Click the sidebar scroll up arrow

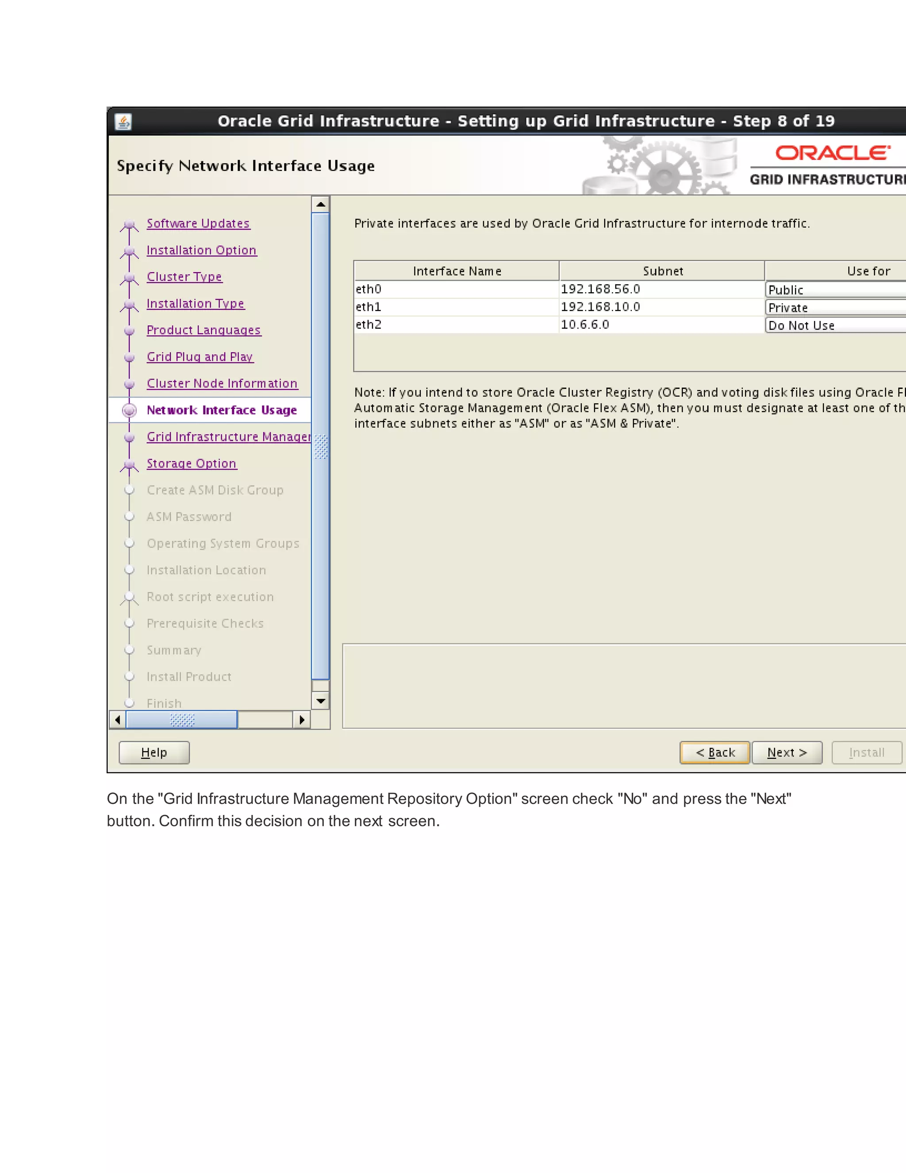[320, 205]
